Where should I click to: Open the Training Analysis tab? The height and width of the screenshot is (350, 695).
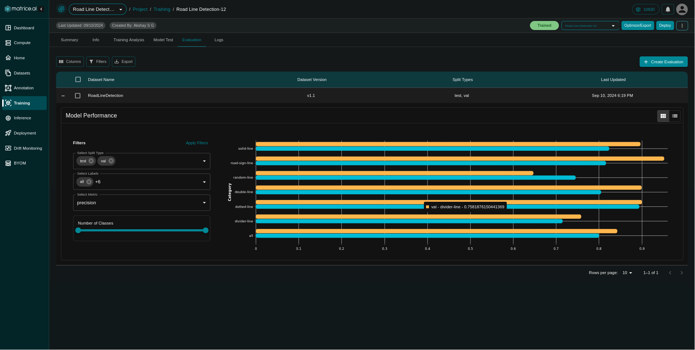click(x=129, y=40)
